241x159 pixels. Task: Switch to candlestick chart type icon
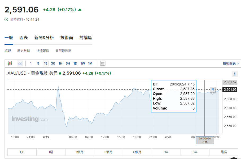pyautogui.click(x=10, y=63)
